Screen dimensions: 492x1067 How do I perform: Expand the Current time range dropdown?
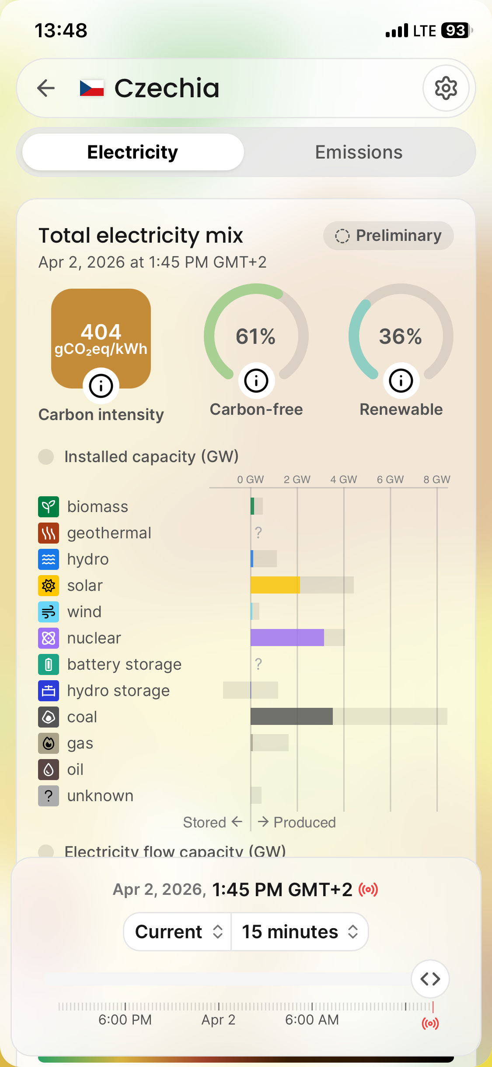coord(178,932)
